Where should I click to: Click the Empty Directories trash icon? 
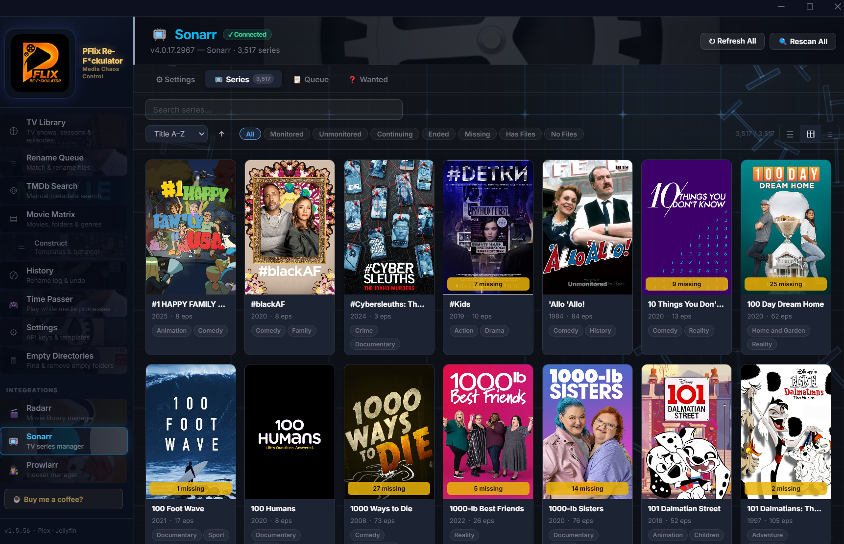pyautogui.click(x=14, y=361)
